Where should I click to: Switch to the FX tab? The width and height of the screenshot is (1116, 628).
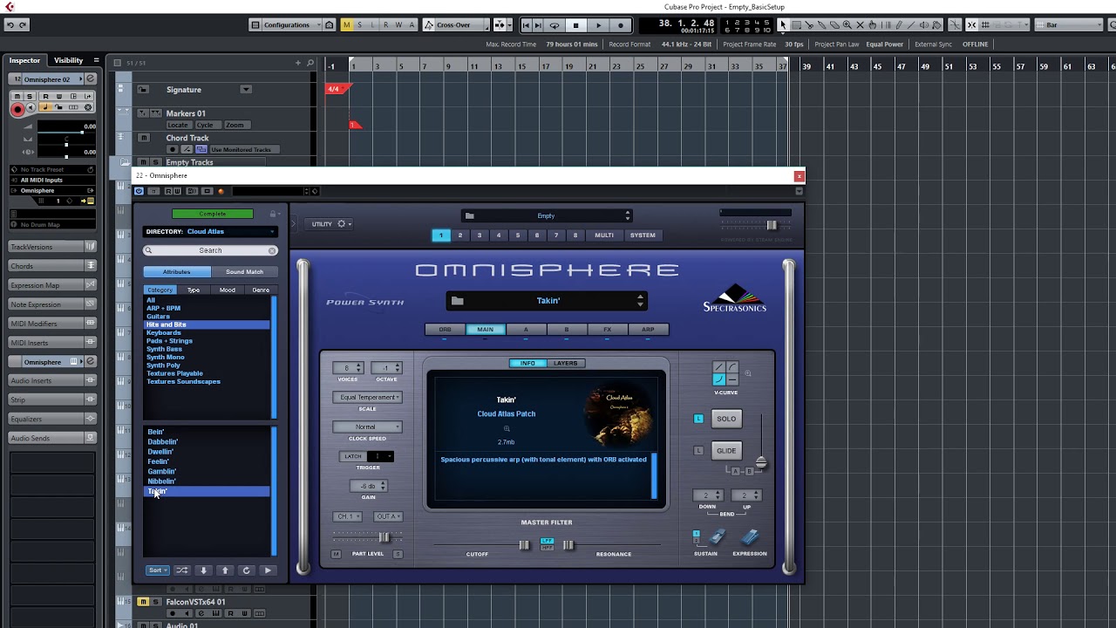click(x=607, y=330)
